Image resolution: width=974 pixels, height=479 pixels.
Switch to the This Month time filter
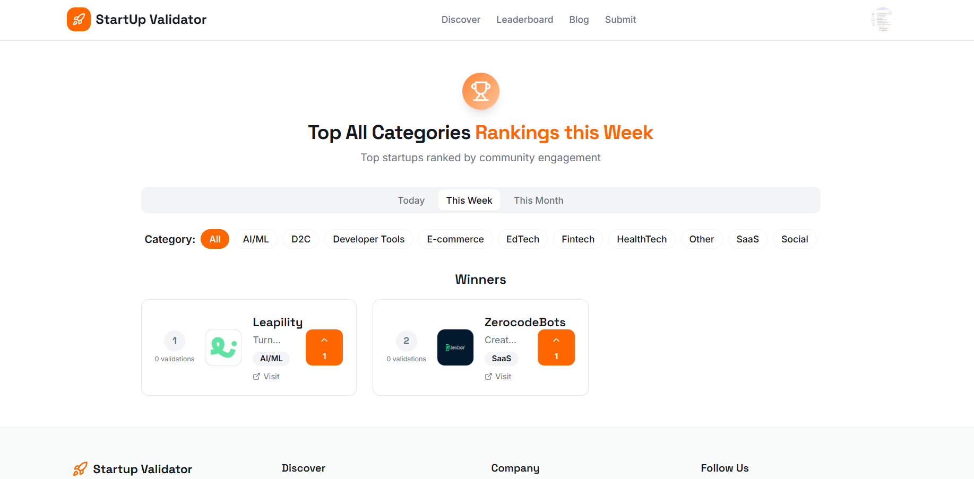point(538,200)
